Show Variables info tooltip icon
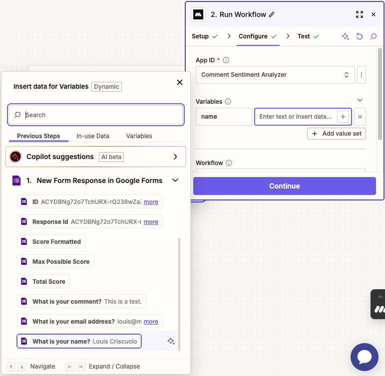385x376 pixels. coord(228,102)
